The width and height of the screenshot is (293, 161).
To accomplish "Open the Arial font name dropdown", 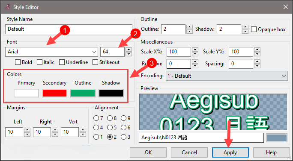I will [51, 52].
